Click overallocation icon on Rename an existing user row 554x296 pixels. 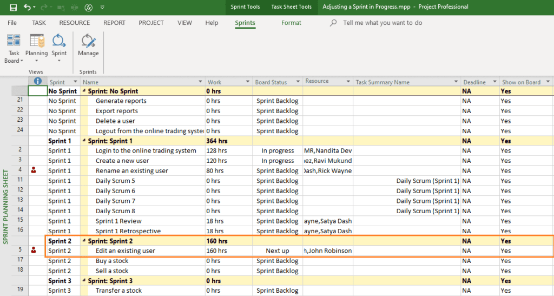pos(34,170)
